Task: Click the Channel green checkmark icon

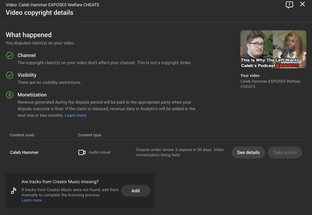Action: click(x=10, y=56)
